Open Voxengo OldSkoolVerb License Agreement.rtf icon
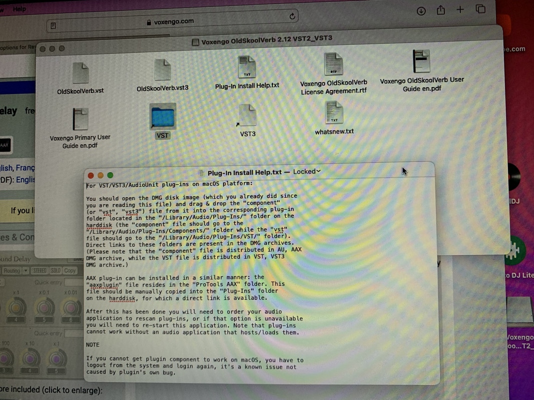534x400 pixels. [333, 64]
